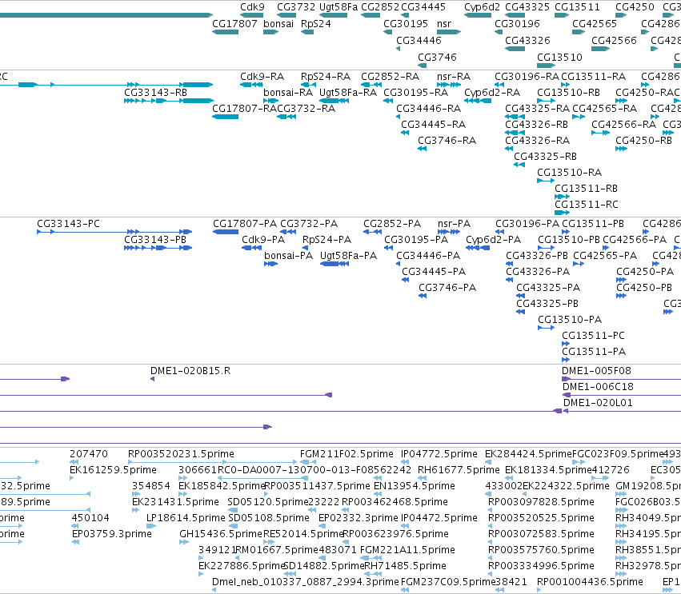Select EST EP03759.3prime

coord(112,534)
